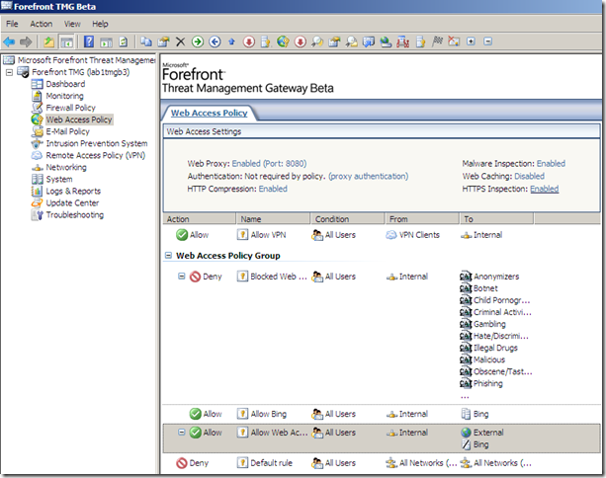Open the View menu
The image size is (606, 478).
(x=72, y=24)
